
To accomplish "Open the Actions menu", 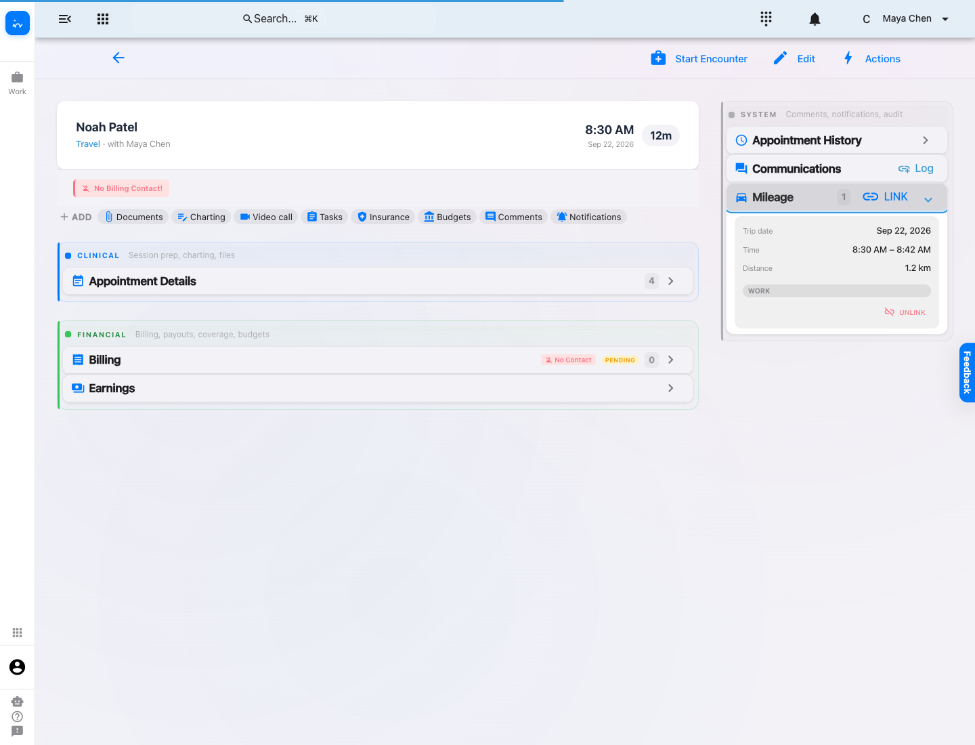I will [871, 59].
